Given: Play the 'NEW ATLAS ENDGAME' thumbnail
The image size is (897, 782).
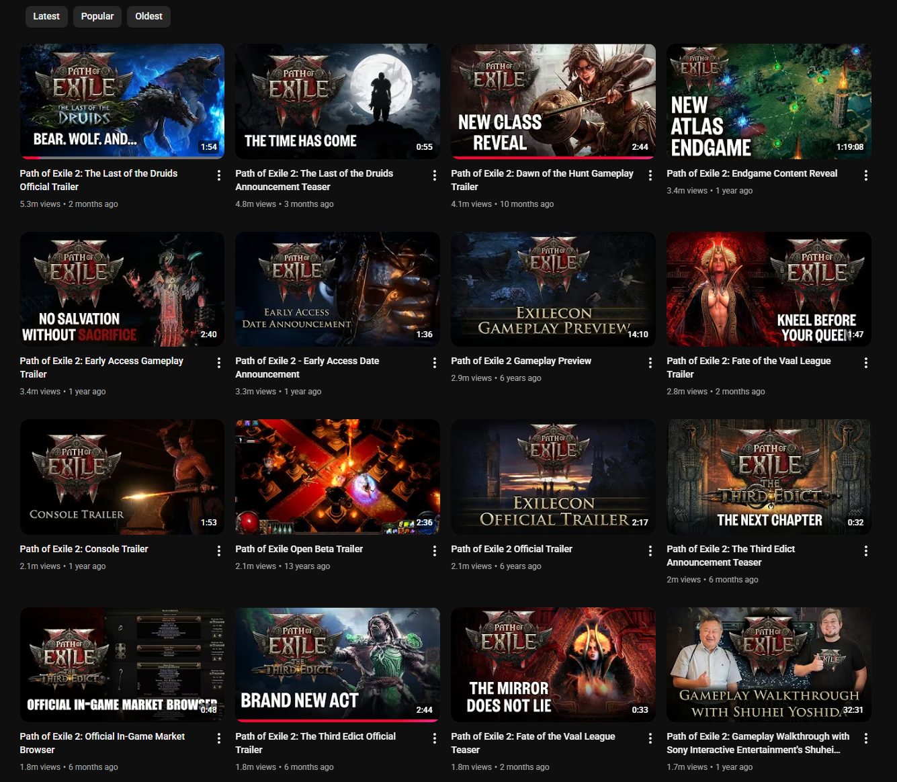Looking at the screenshot, I should pos(769,101).
